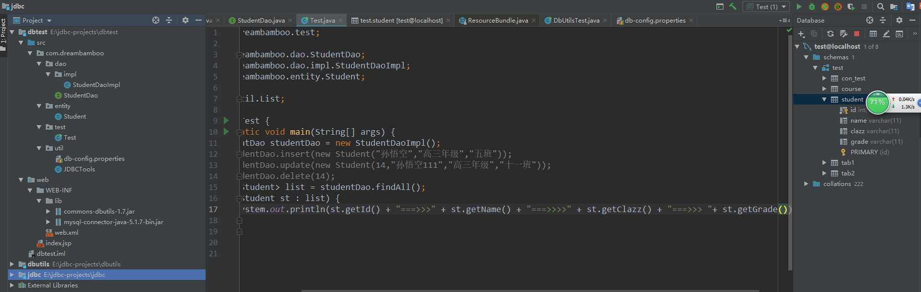
Task: Click the Build project hammer icon
Action: pos(733,7)
